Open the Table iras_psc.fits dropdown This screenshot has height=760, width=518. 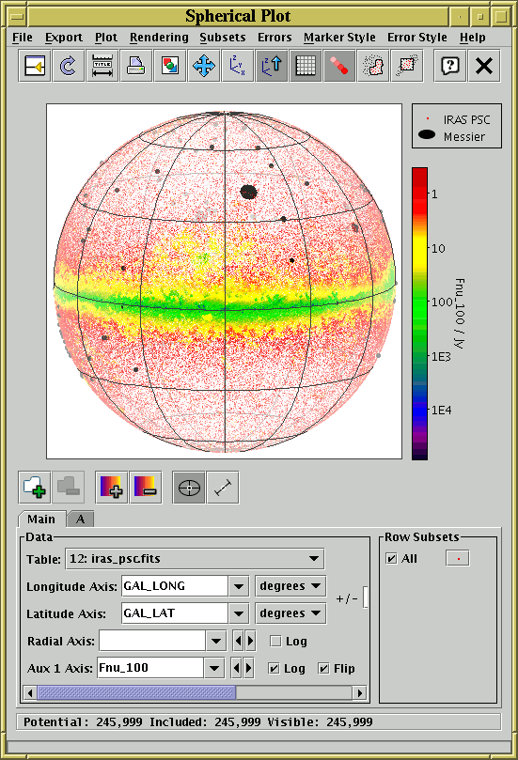(195, 559)
